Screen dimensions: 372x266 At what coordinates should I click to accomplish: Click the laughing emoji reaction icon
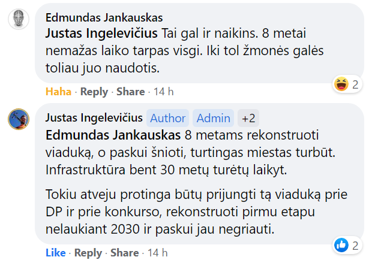click(341, 84)
